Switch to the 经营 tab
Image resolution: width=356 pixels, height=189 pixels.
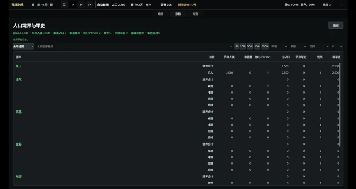point(196,14)
